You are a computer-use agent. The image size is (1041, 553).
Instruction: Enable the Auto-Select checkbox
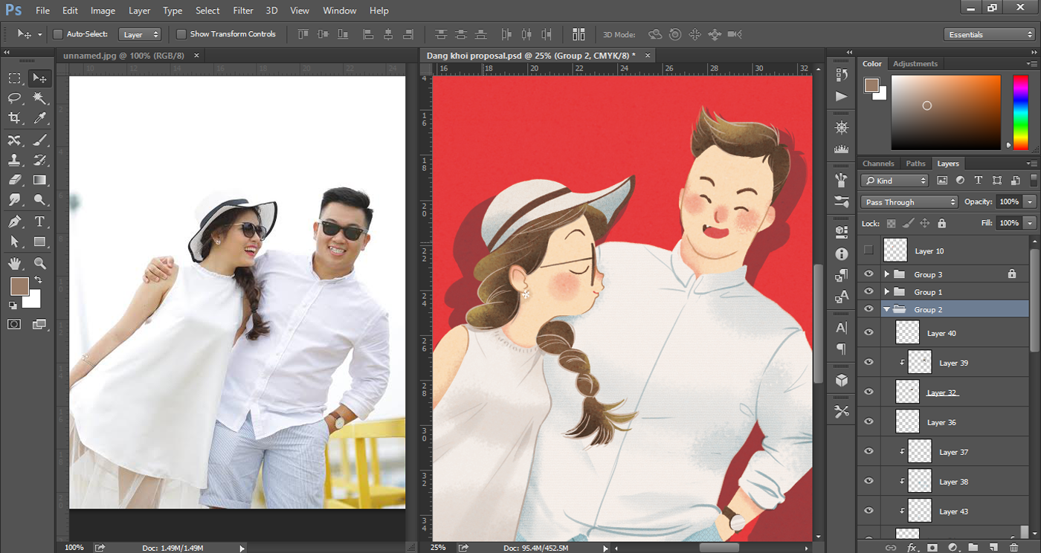point(58,34)
